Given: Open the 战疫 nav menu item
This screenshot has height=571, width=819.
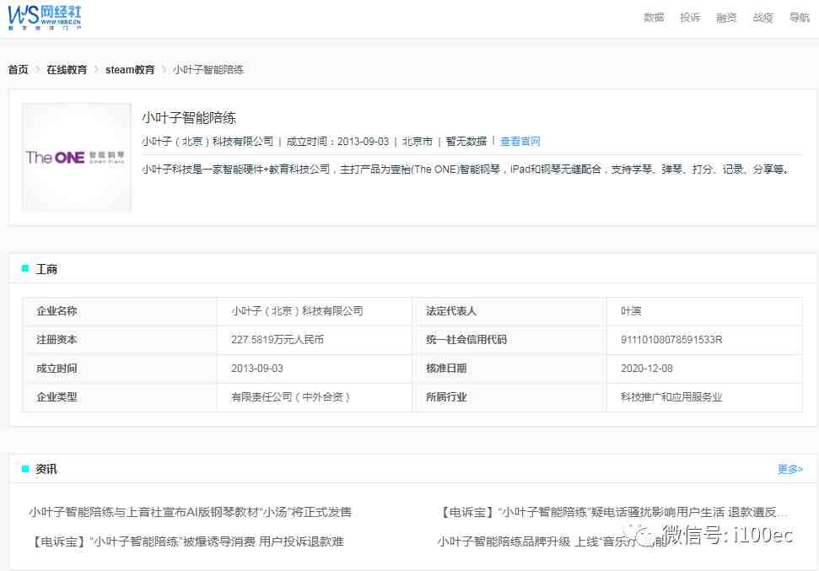Looking at the screenshot, I should 762,17.
